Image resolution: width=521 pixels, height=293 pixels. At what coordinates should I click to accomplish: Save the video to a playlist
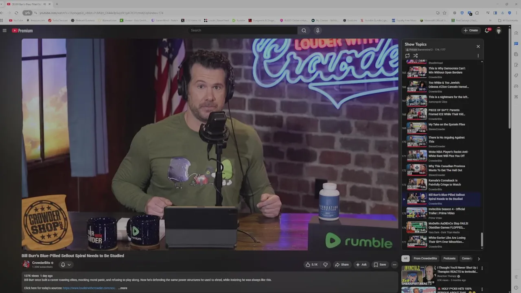pos(380,265)
